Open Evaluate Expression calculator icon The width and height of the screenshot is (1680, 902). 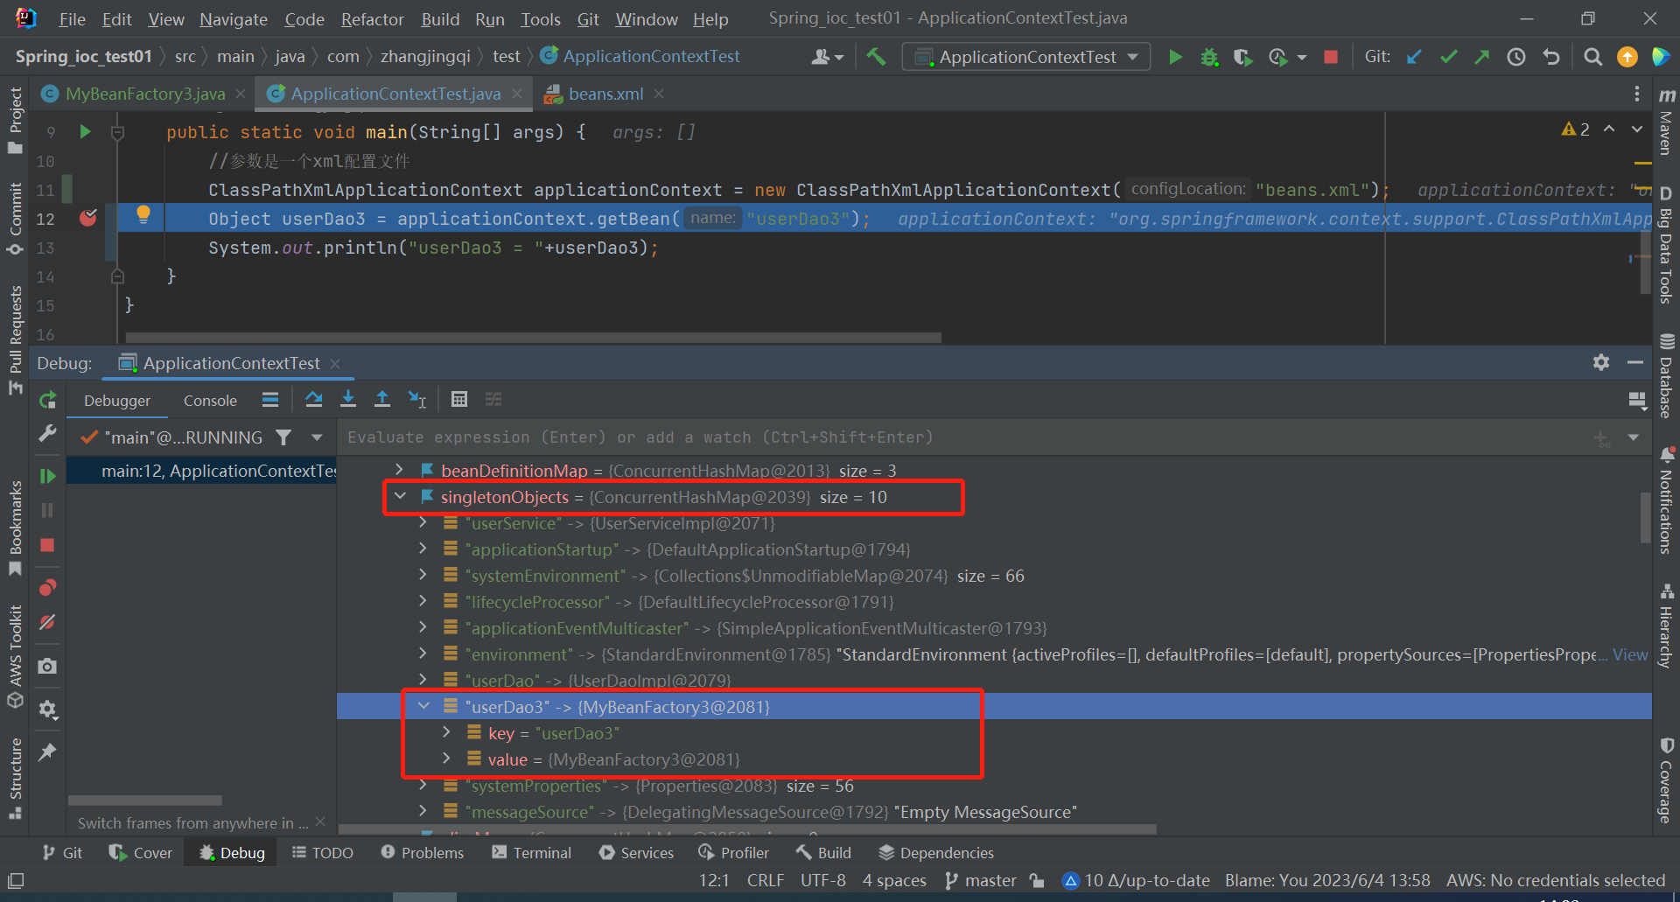[x=459, y=400]
